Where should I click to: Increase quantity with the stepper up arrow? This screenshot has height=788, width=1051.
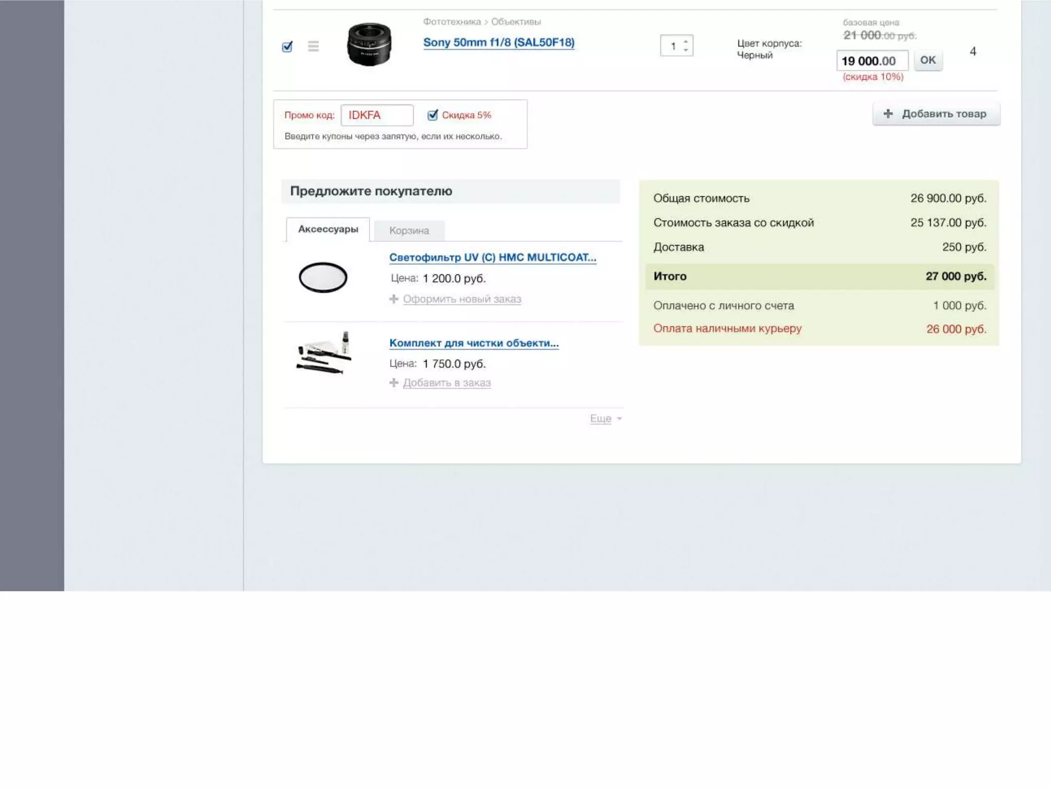(x=686, y=42)
